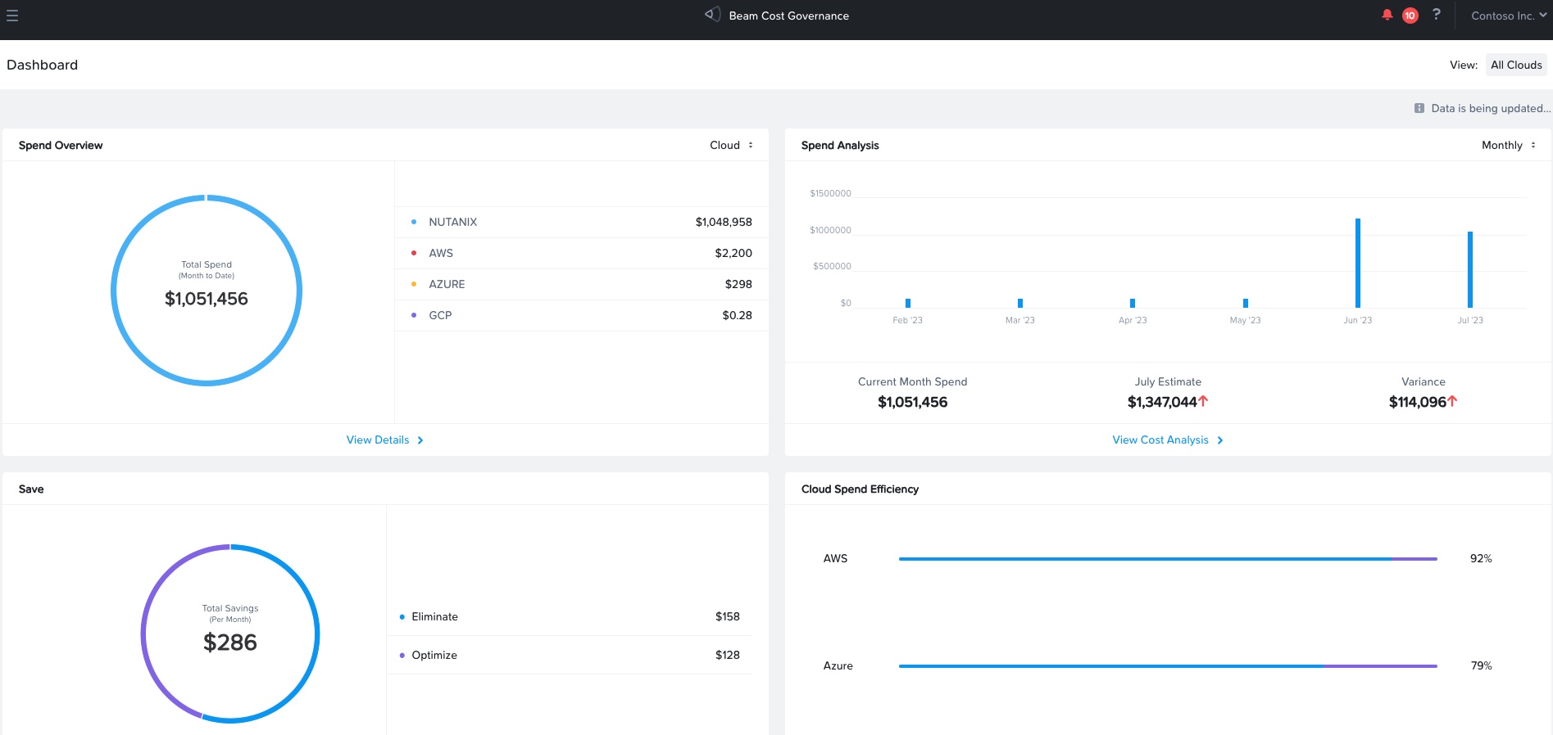Open the hamburger navigation menu
Image resolution: width=1553 pixels, height=735 pixels.
(12, 16)
